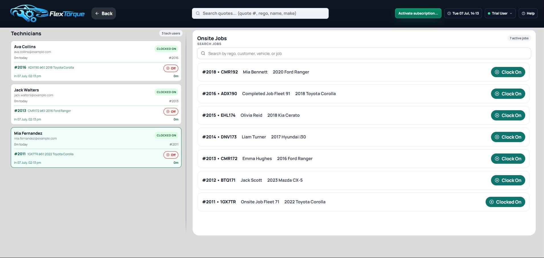Expand Ava Collins technician card

point(96,61)
